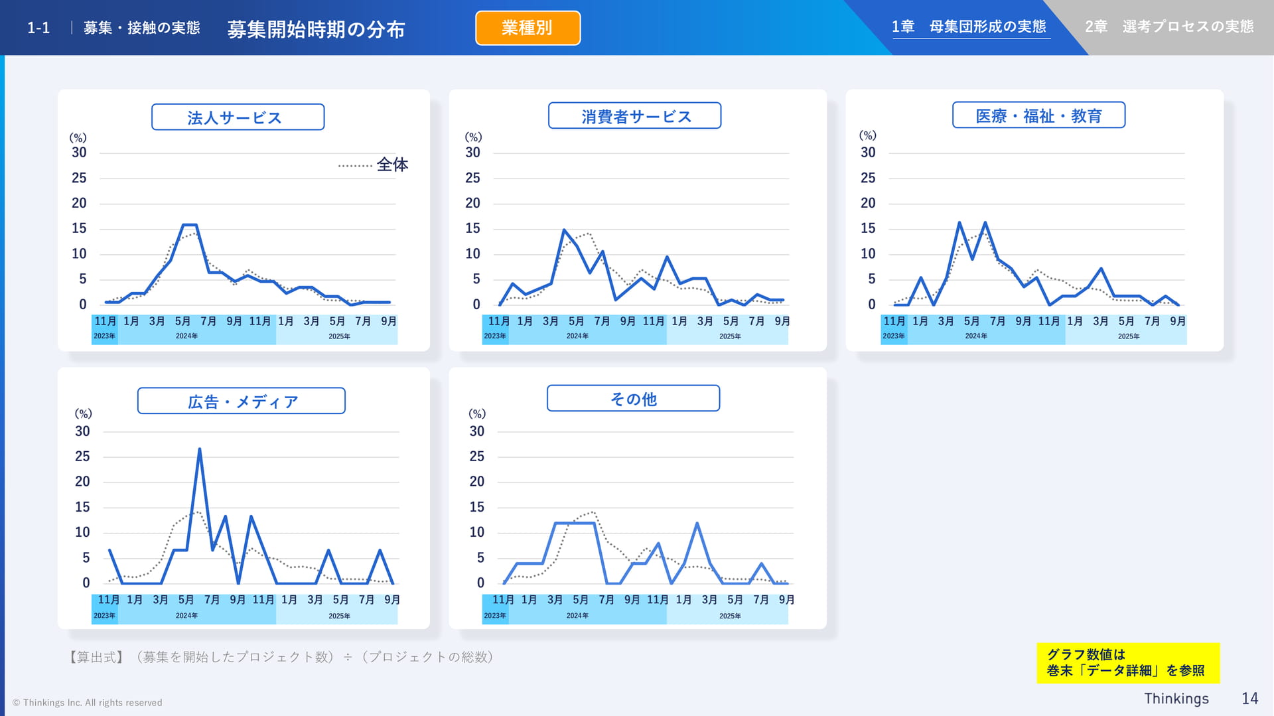The height and width of the screenshot is (716, 1274).
Task: Select the その他 chart title
Action: (x=633, y=398)
